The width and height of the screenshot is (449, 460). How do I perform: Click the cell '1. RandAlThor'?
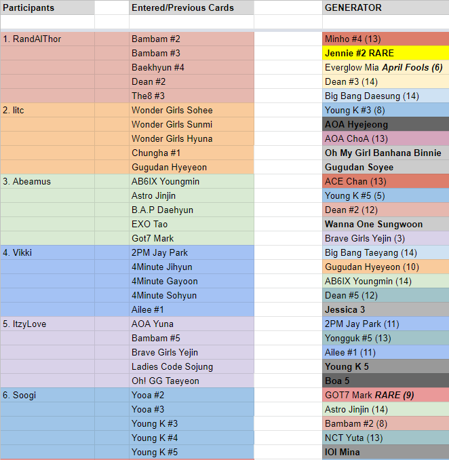[x=47, y=39]
